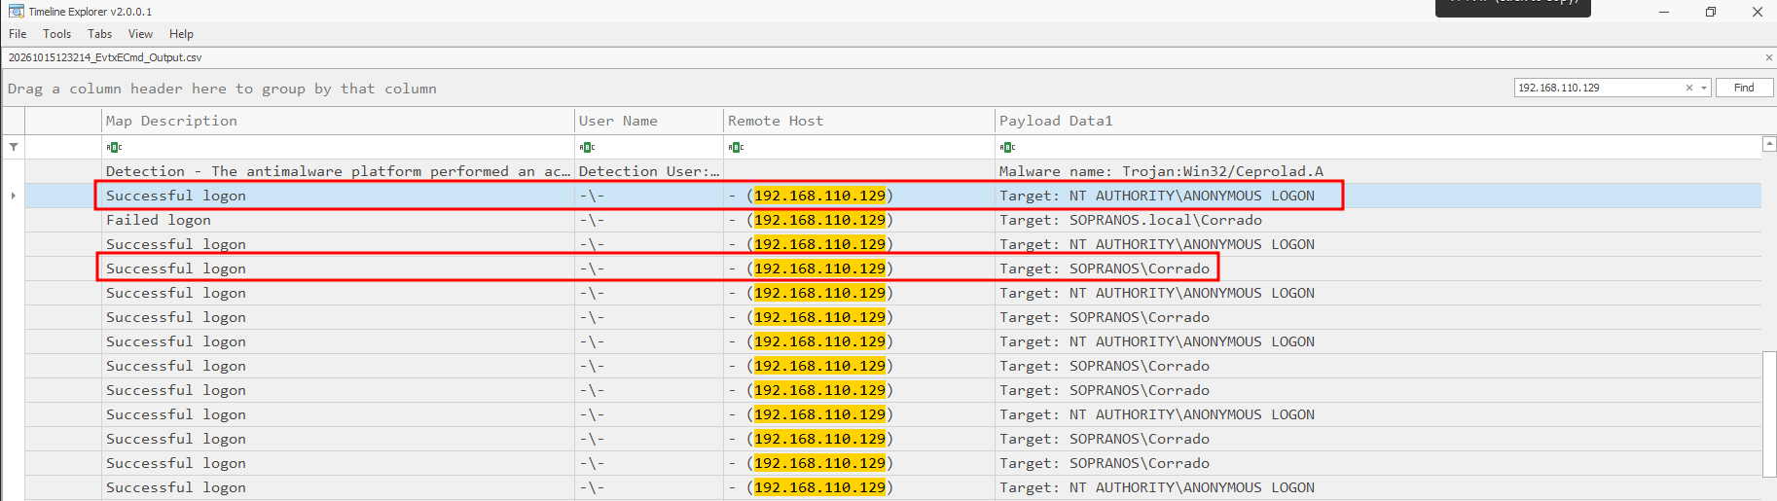Clear the search box text with the X

1689,88
